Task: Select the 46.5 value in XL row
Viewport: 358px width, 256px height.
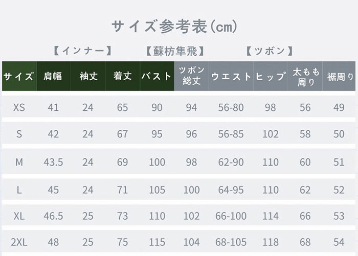Action: pyautogui.click(x=53, y=216)
